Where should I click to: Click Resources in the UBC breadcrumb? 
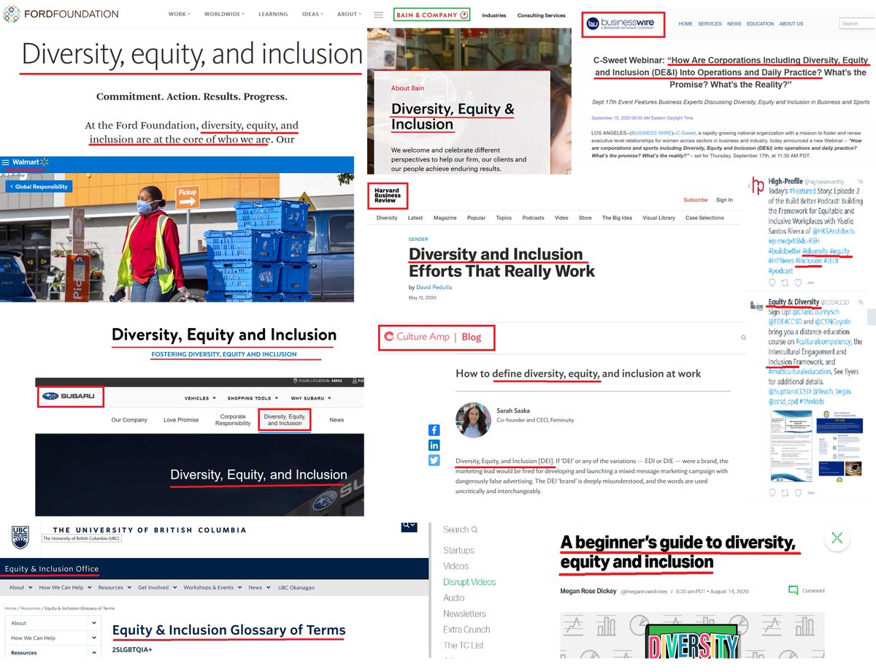[x=31, y=608]
